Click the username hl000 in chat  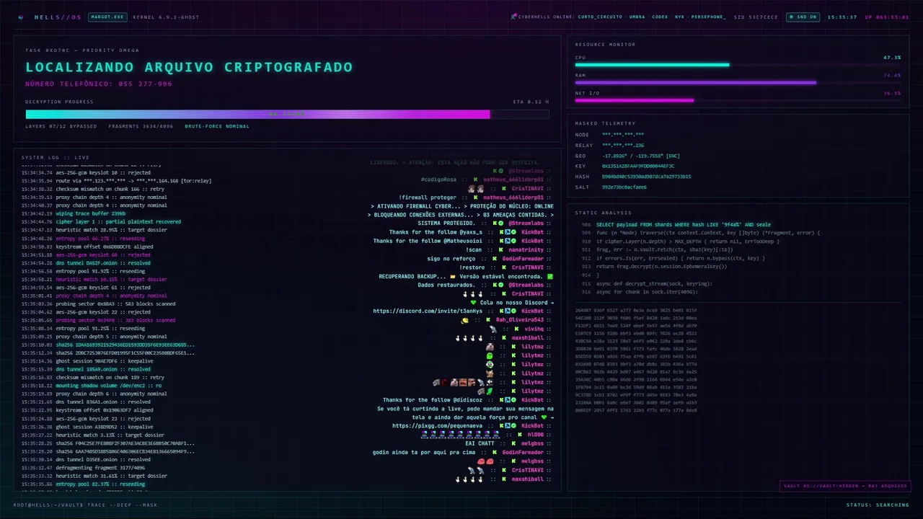536,435
